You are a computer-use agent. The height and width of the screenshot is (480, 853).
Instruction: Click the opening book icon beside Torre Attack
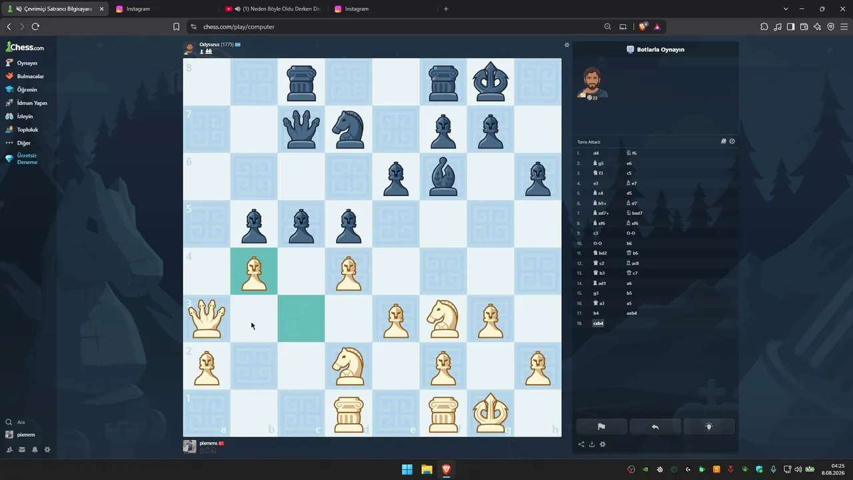(x=724, y=141)
